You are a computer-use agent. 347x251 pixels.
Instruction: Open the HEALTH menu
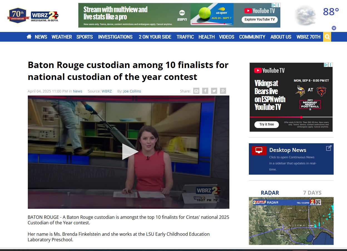click(x=207, y=37)
